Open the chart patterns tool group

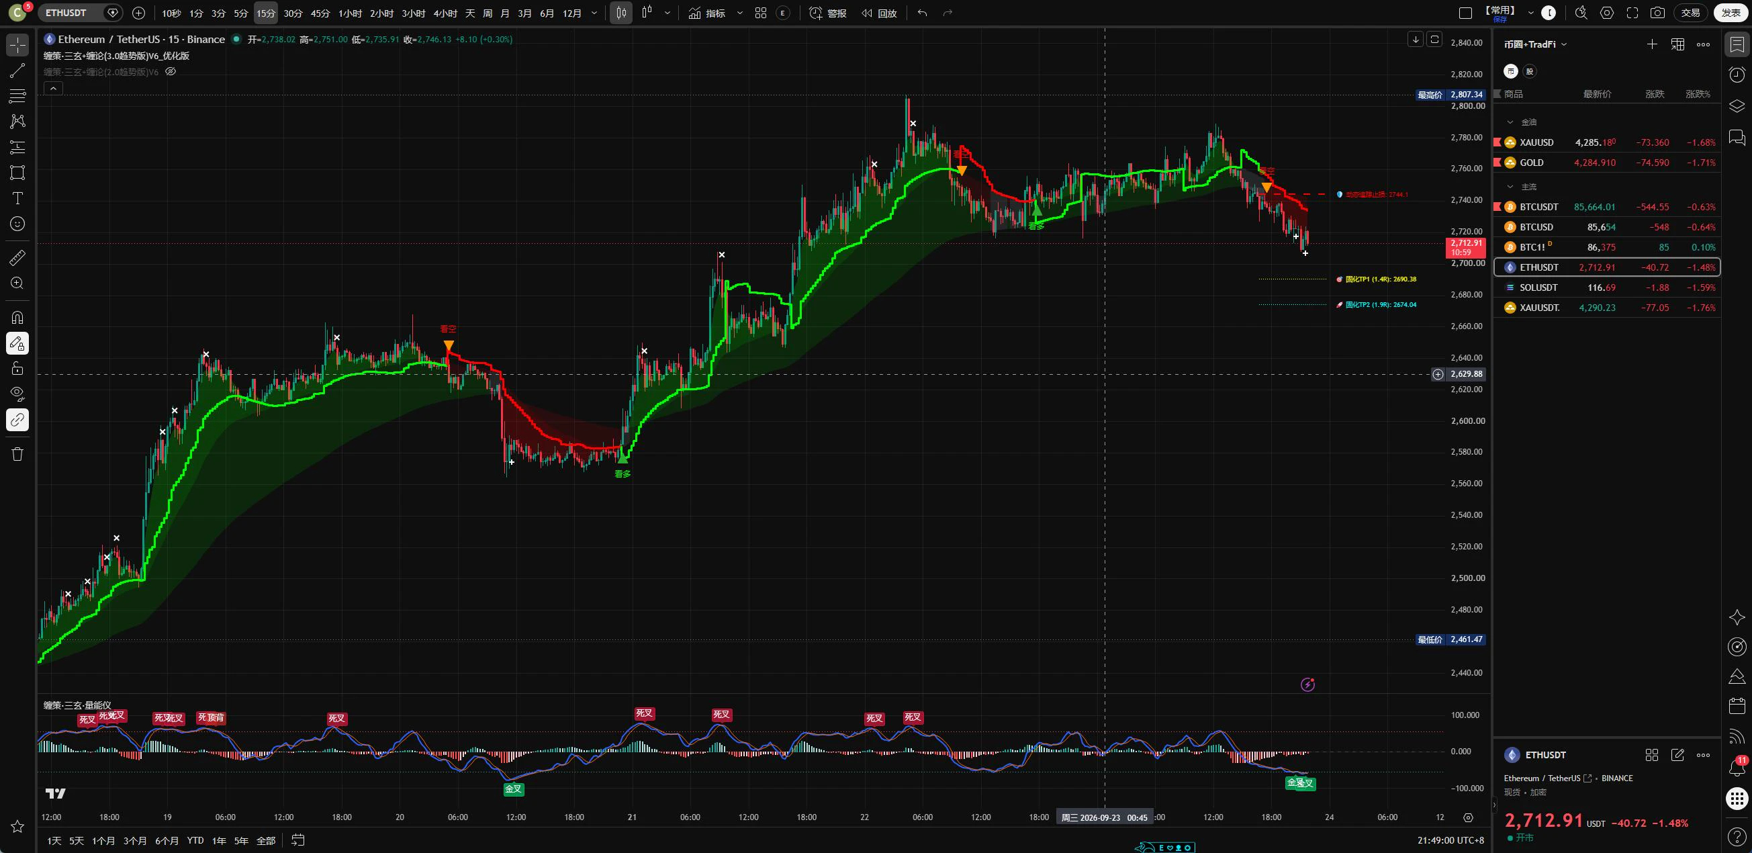[x=17, y=121]
